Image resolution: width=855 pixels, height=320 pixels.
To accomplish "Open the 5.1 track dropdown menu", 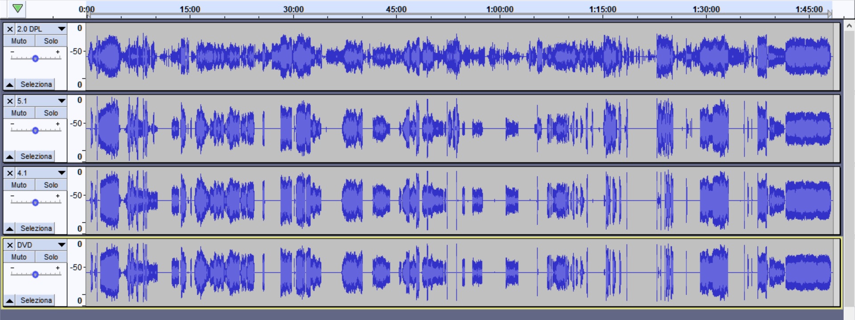I will point(61,101).
